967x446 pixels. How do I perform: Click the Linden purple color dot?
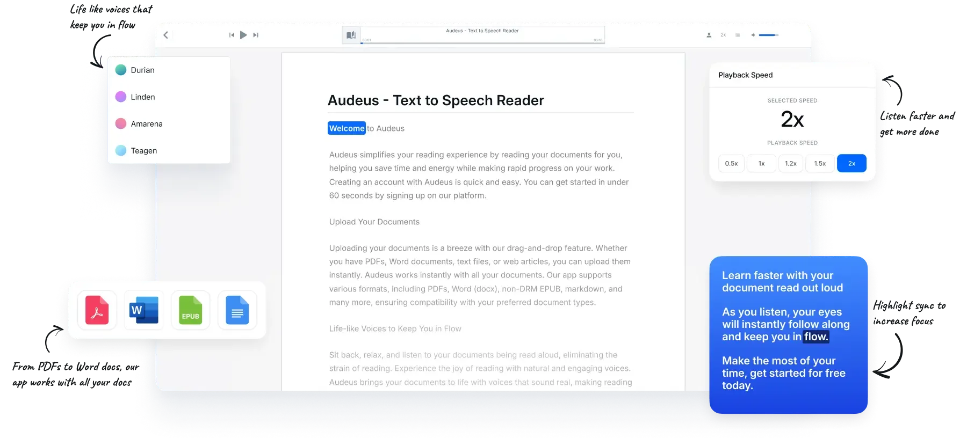121,97
